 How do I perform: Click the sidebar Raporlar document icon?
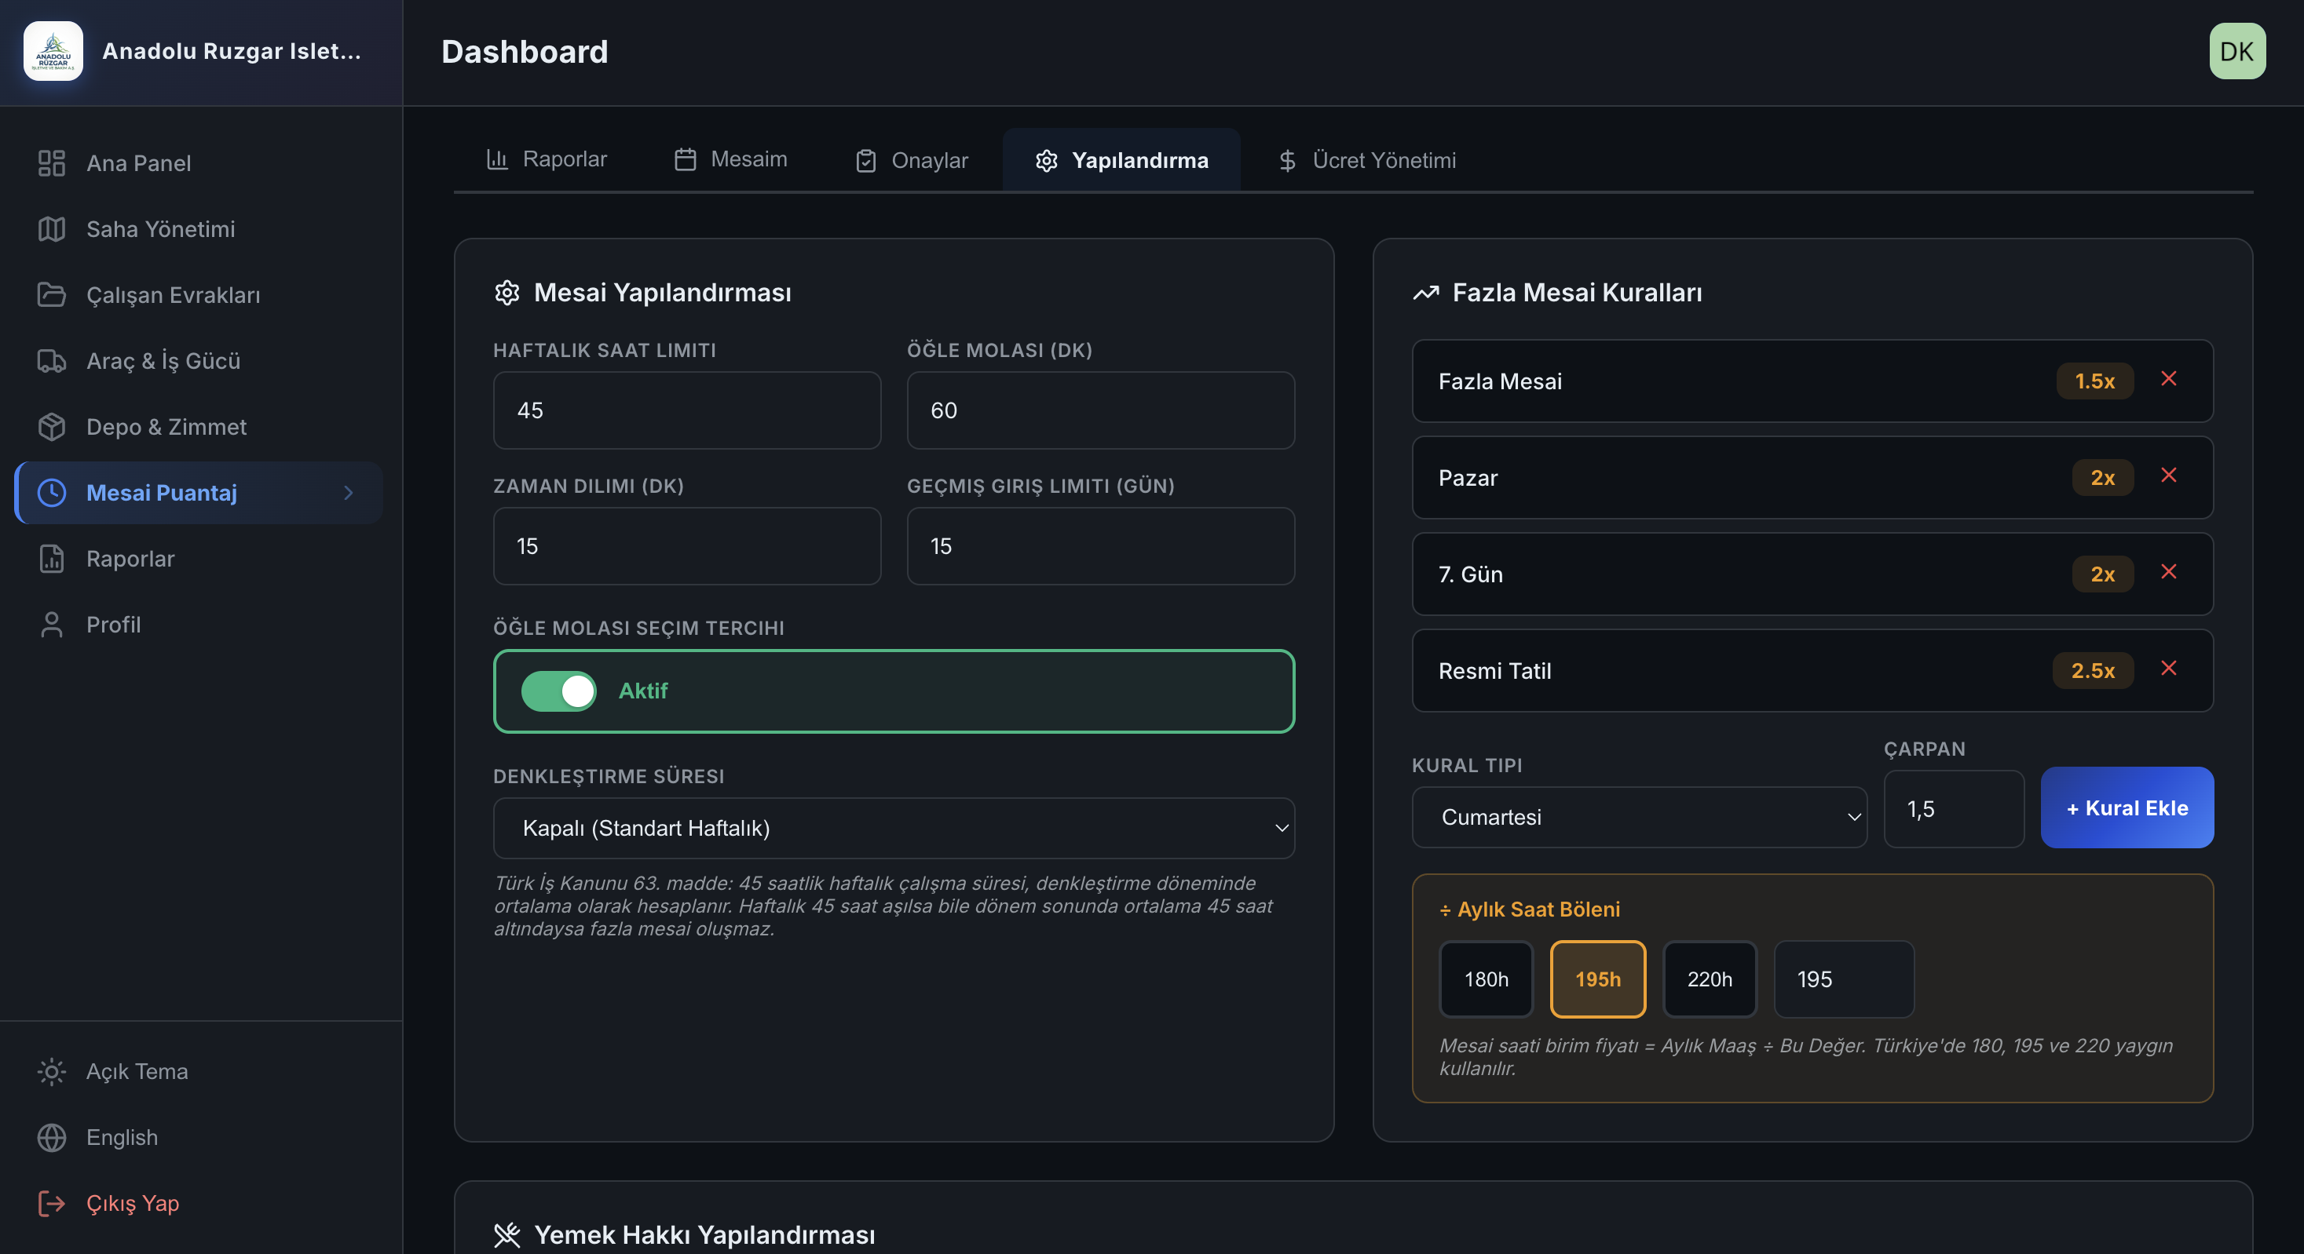pos(52,559)
